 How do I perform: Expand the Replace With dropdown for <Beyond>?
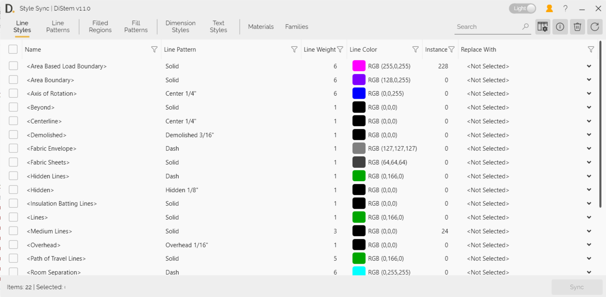pyautogui.click(x=589, y=107)
